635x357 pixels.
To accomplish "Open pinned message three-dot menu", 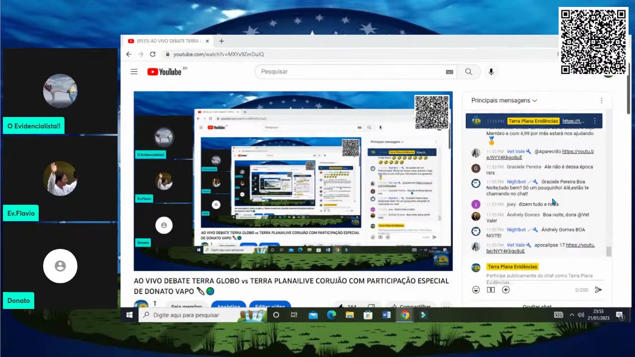I will [x=594, y=121].
